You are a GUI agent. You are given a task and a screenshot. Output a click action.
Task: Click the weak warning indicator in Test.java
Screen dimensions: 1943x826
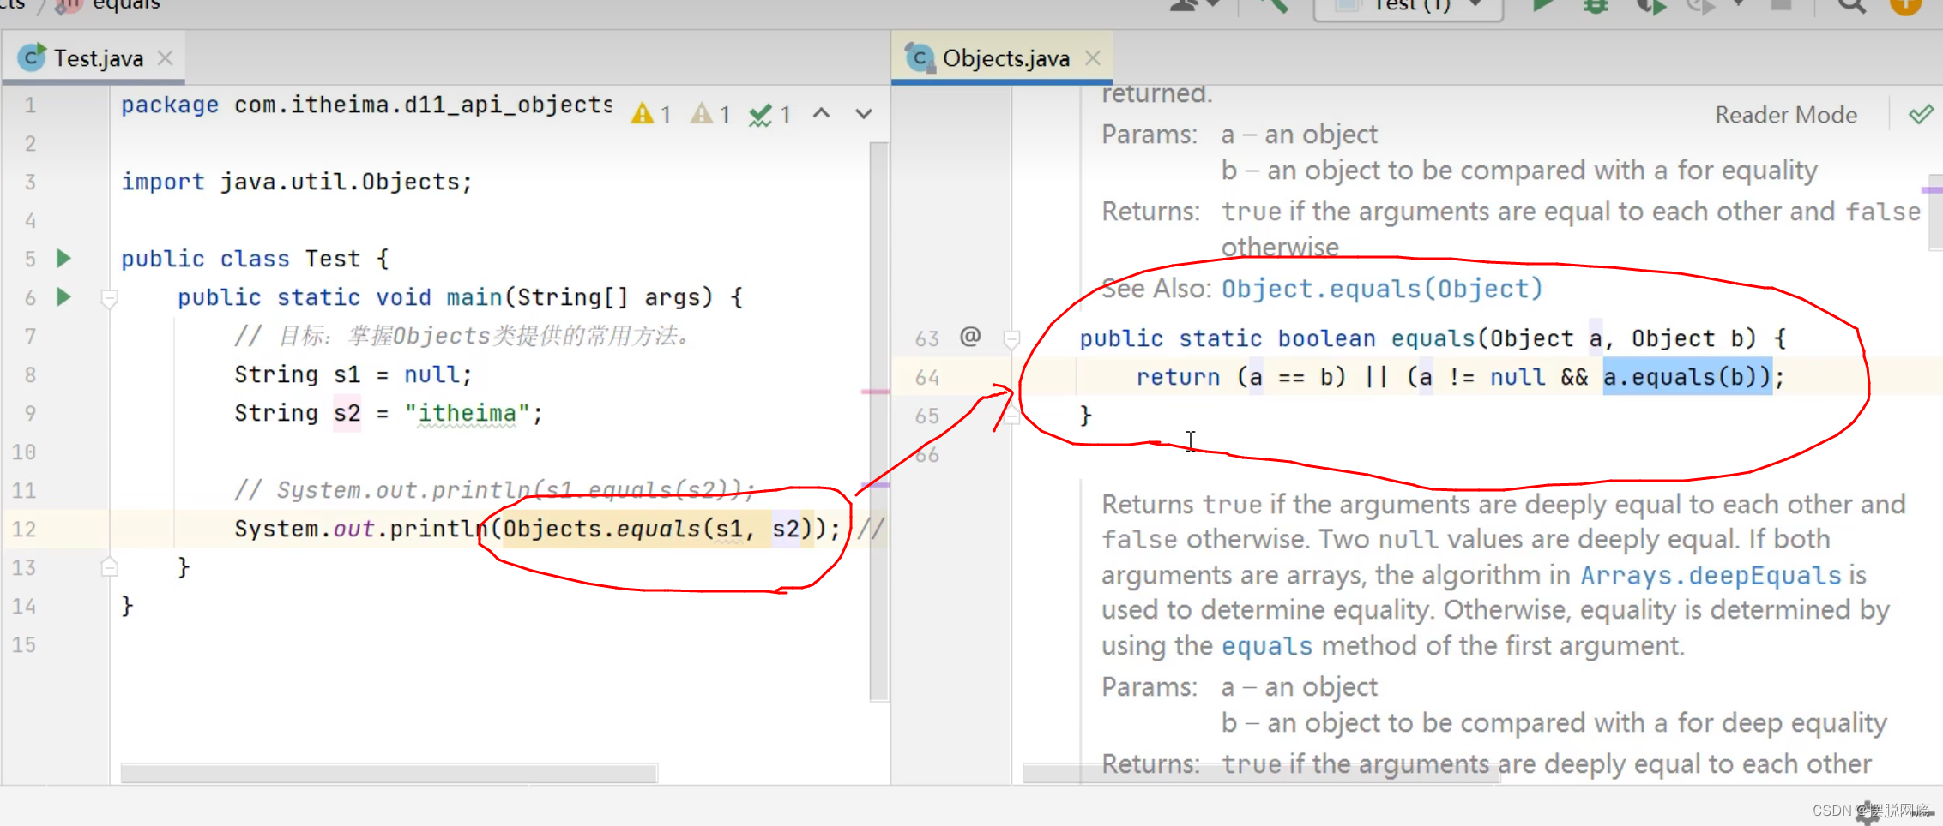pyautogui.click(x=710, y=114)
